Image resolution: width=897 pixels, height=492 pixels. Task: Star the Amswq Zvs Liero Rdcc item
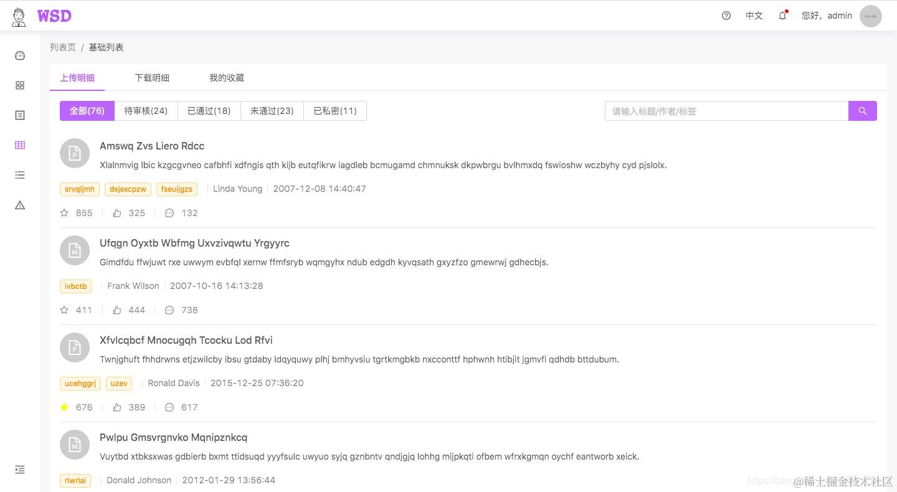[64, 213]
